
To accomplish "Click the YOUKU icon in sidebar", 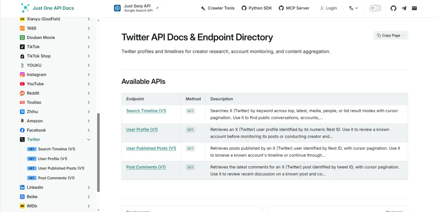I will [x=22, y=65].
